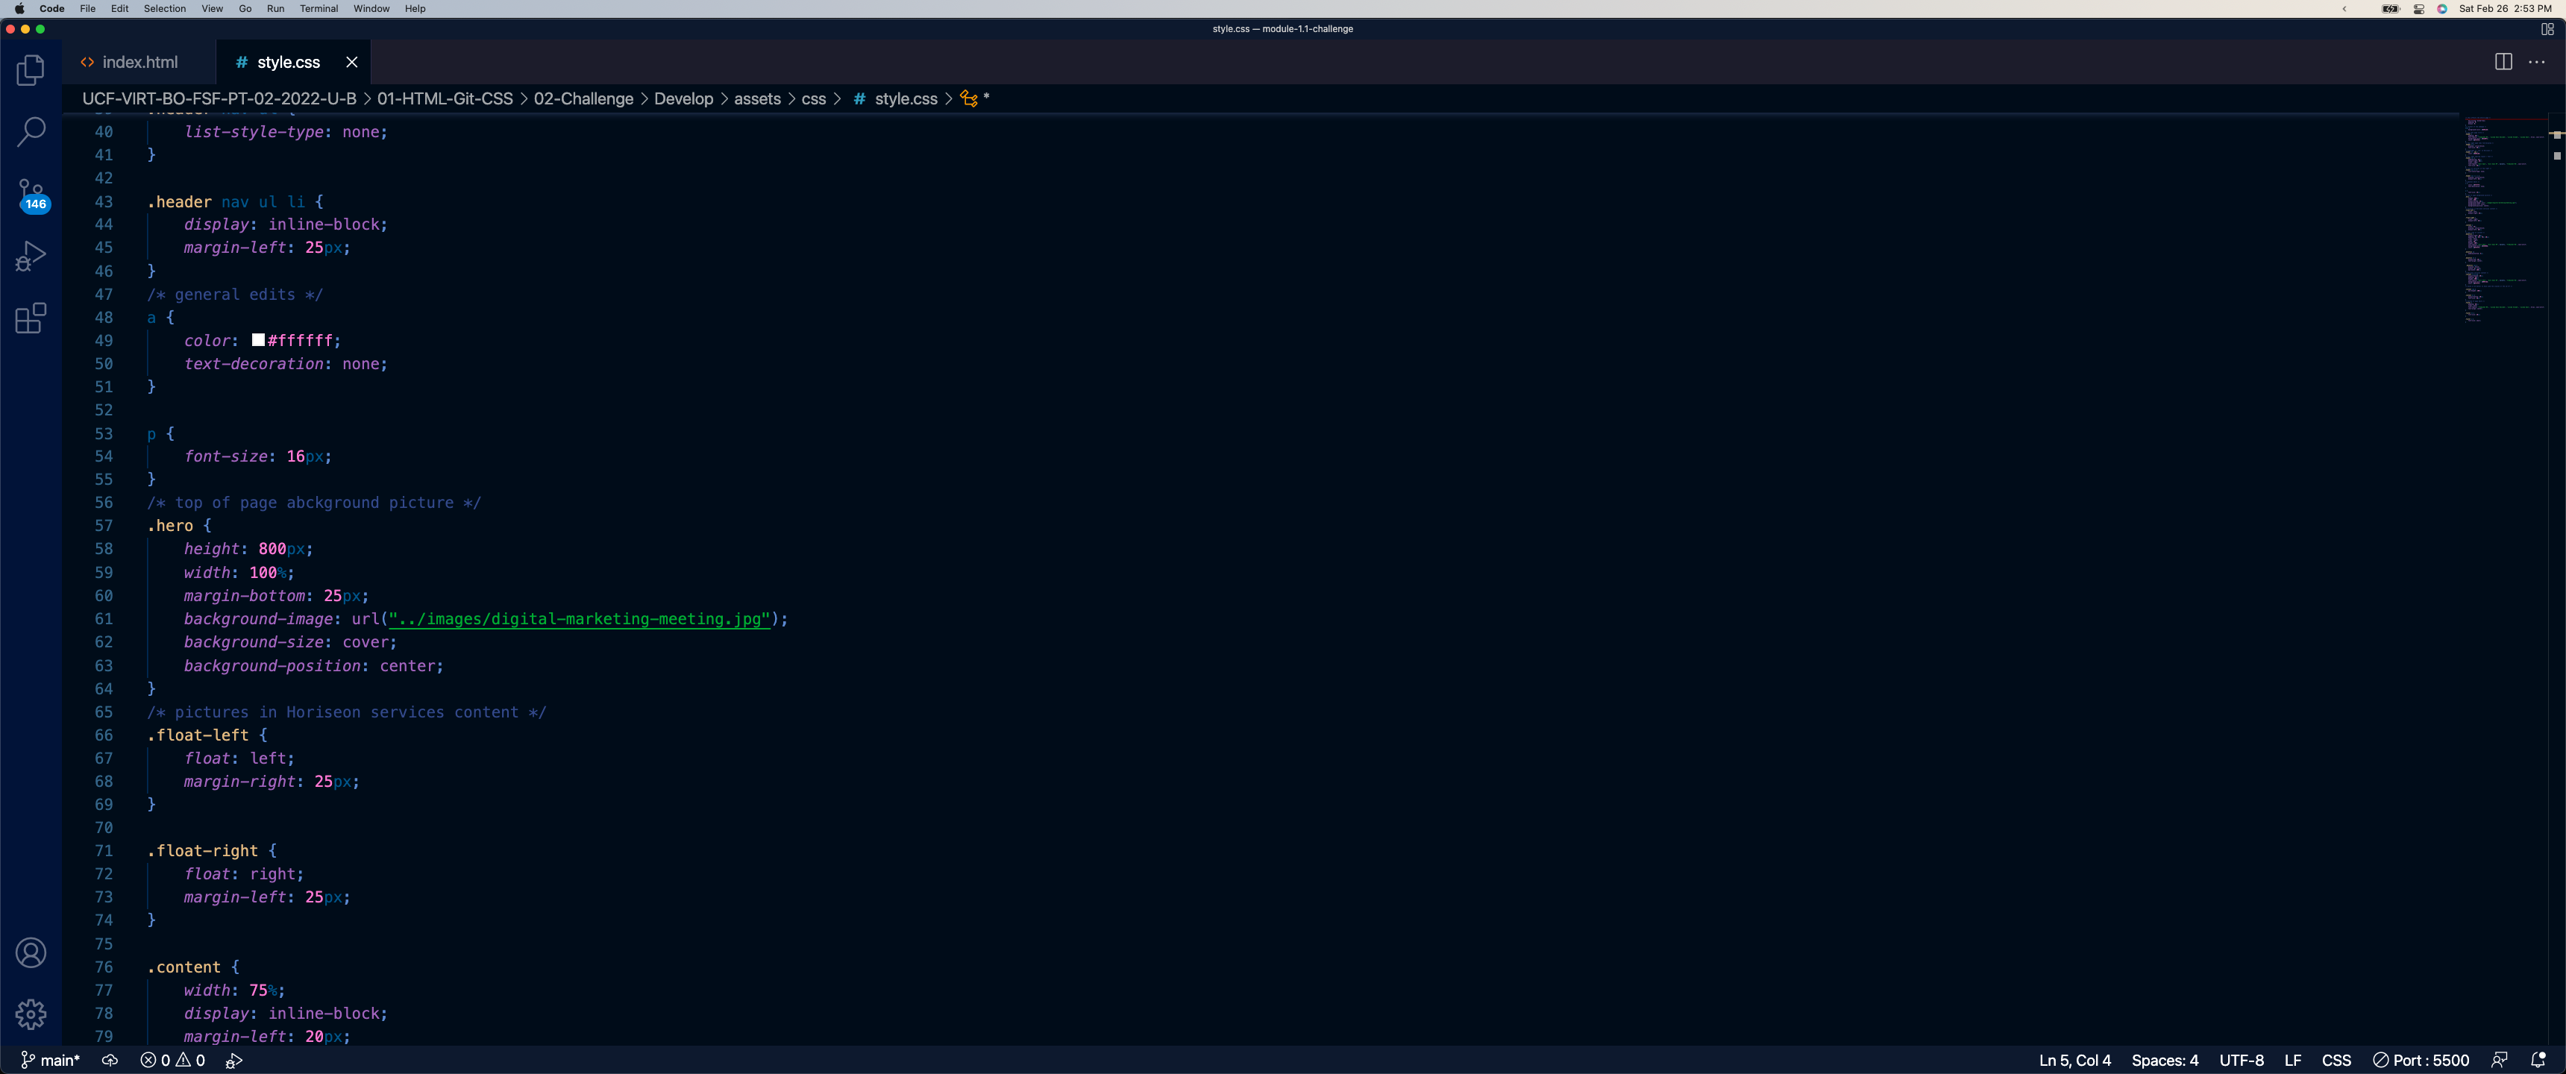This screenshot has height=1074, width=2566.
Task: Open the Manage settings gear
Action: (x=31, y=1014)
